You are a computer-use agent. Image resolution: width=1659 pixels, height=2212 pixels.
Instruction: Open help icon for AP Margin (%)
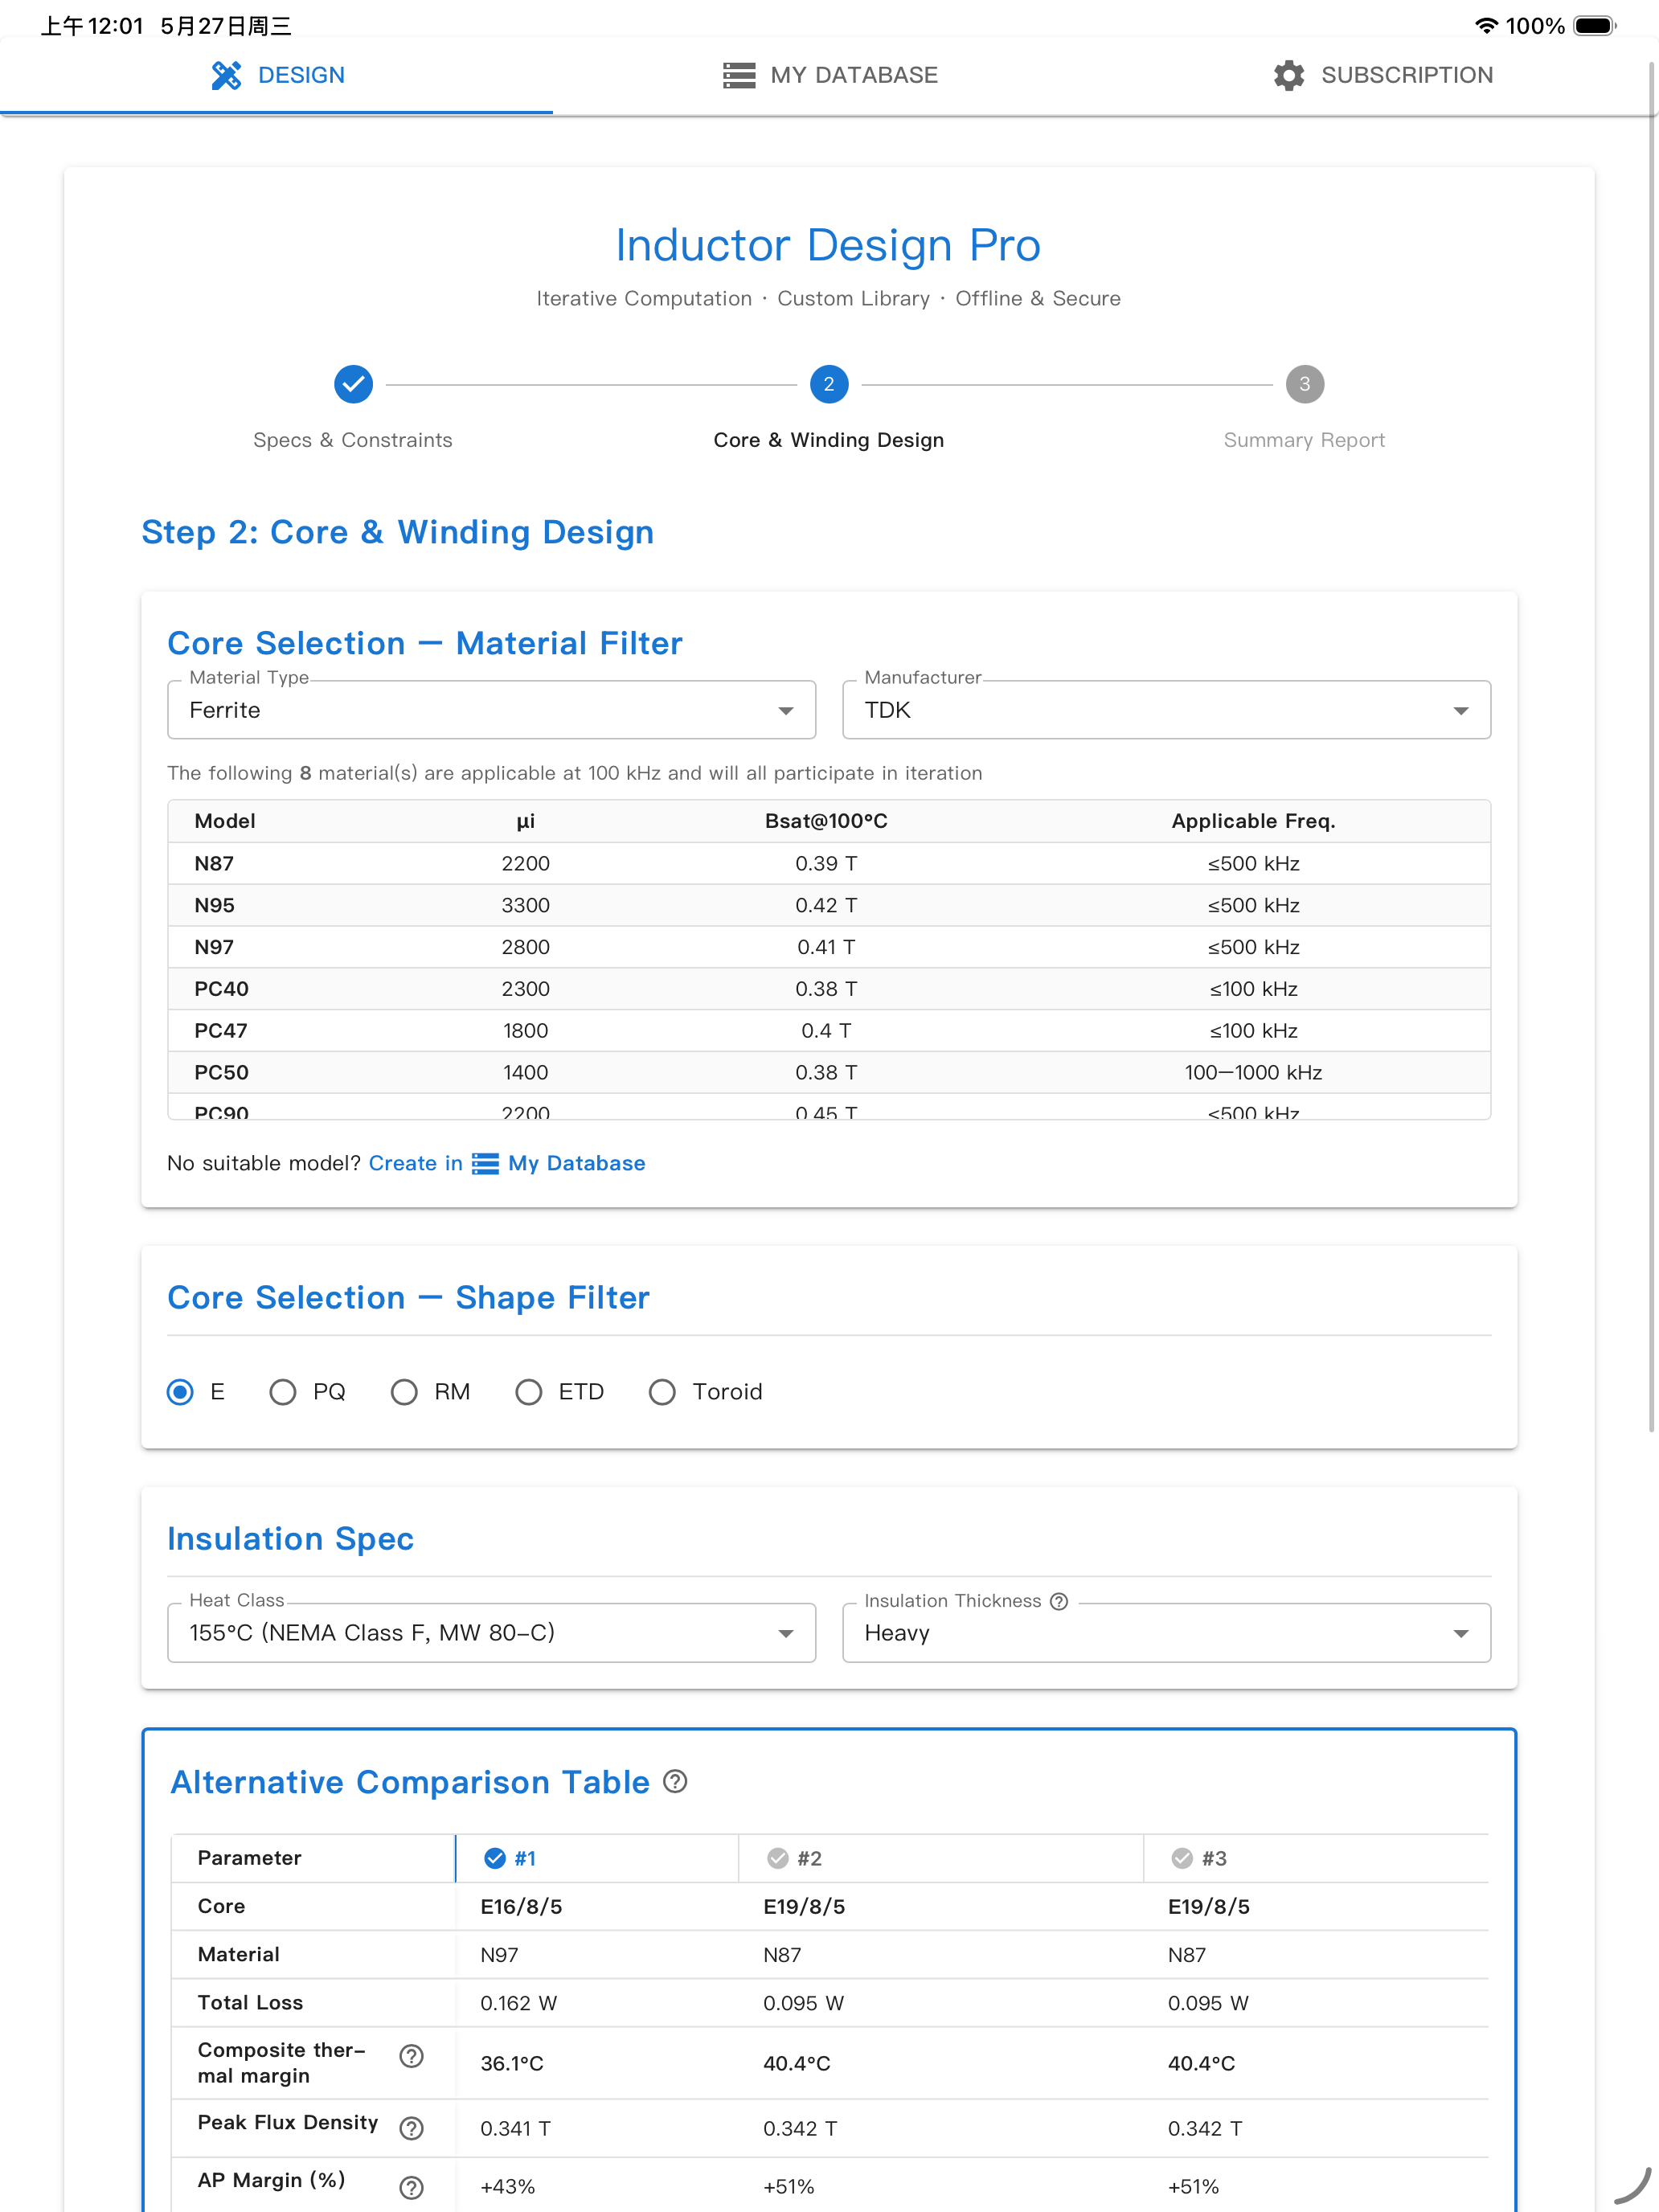(x=411, y=2187)
